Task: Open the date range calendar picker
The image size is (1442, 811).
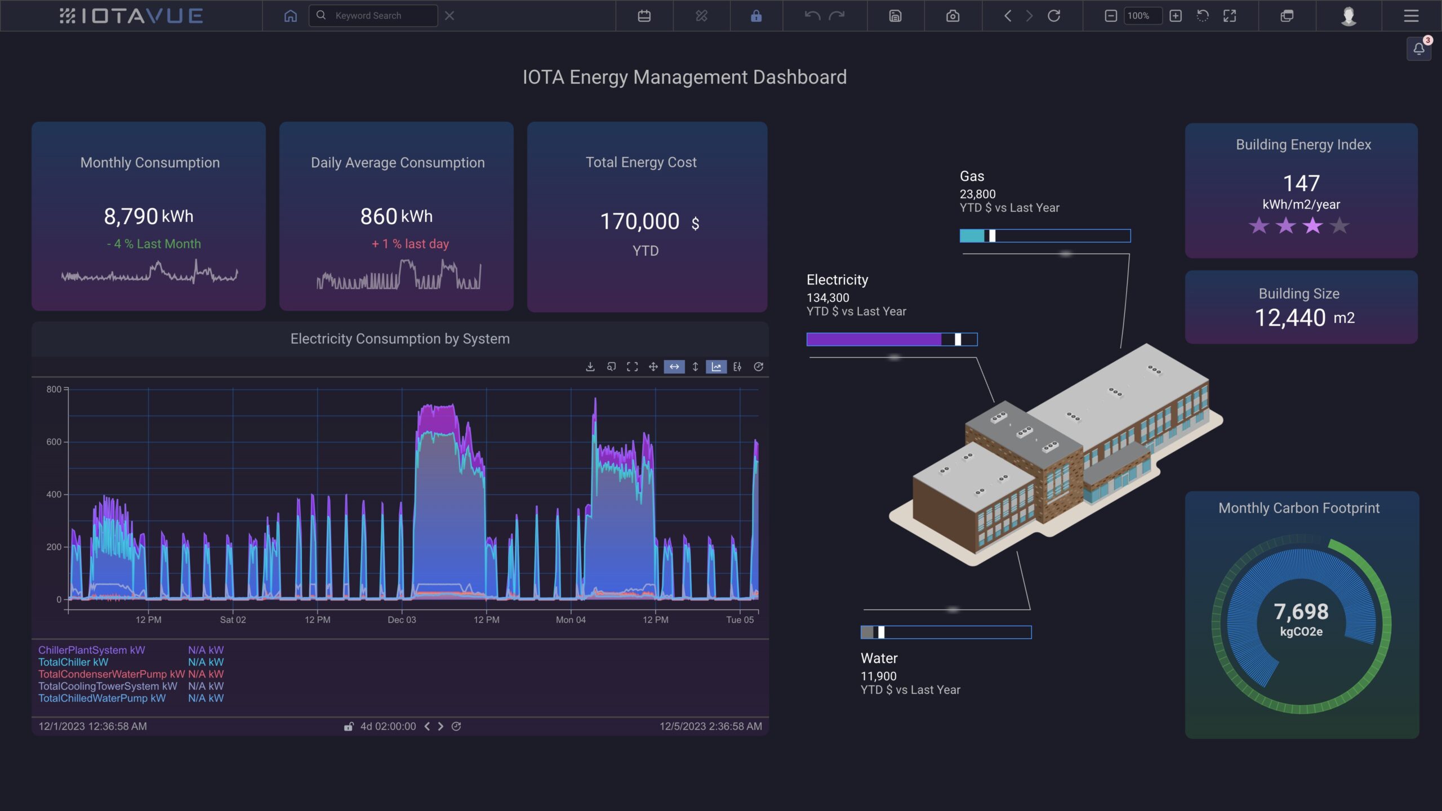Action: (644, 16)
